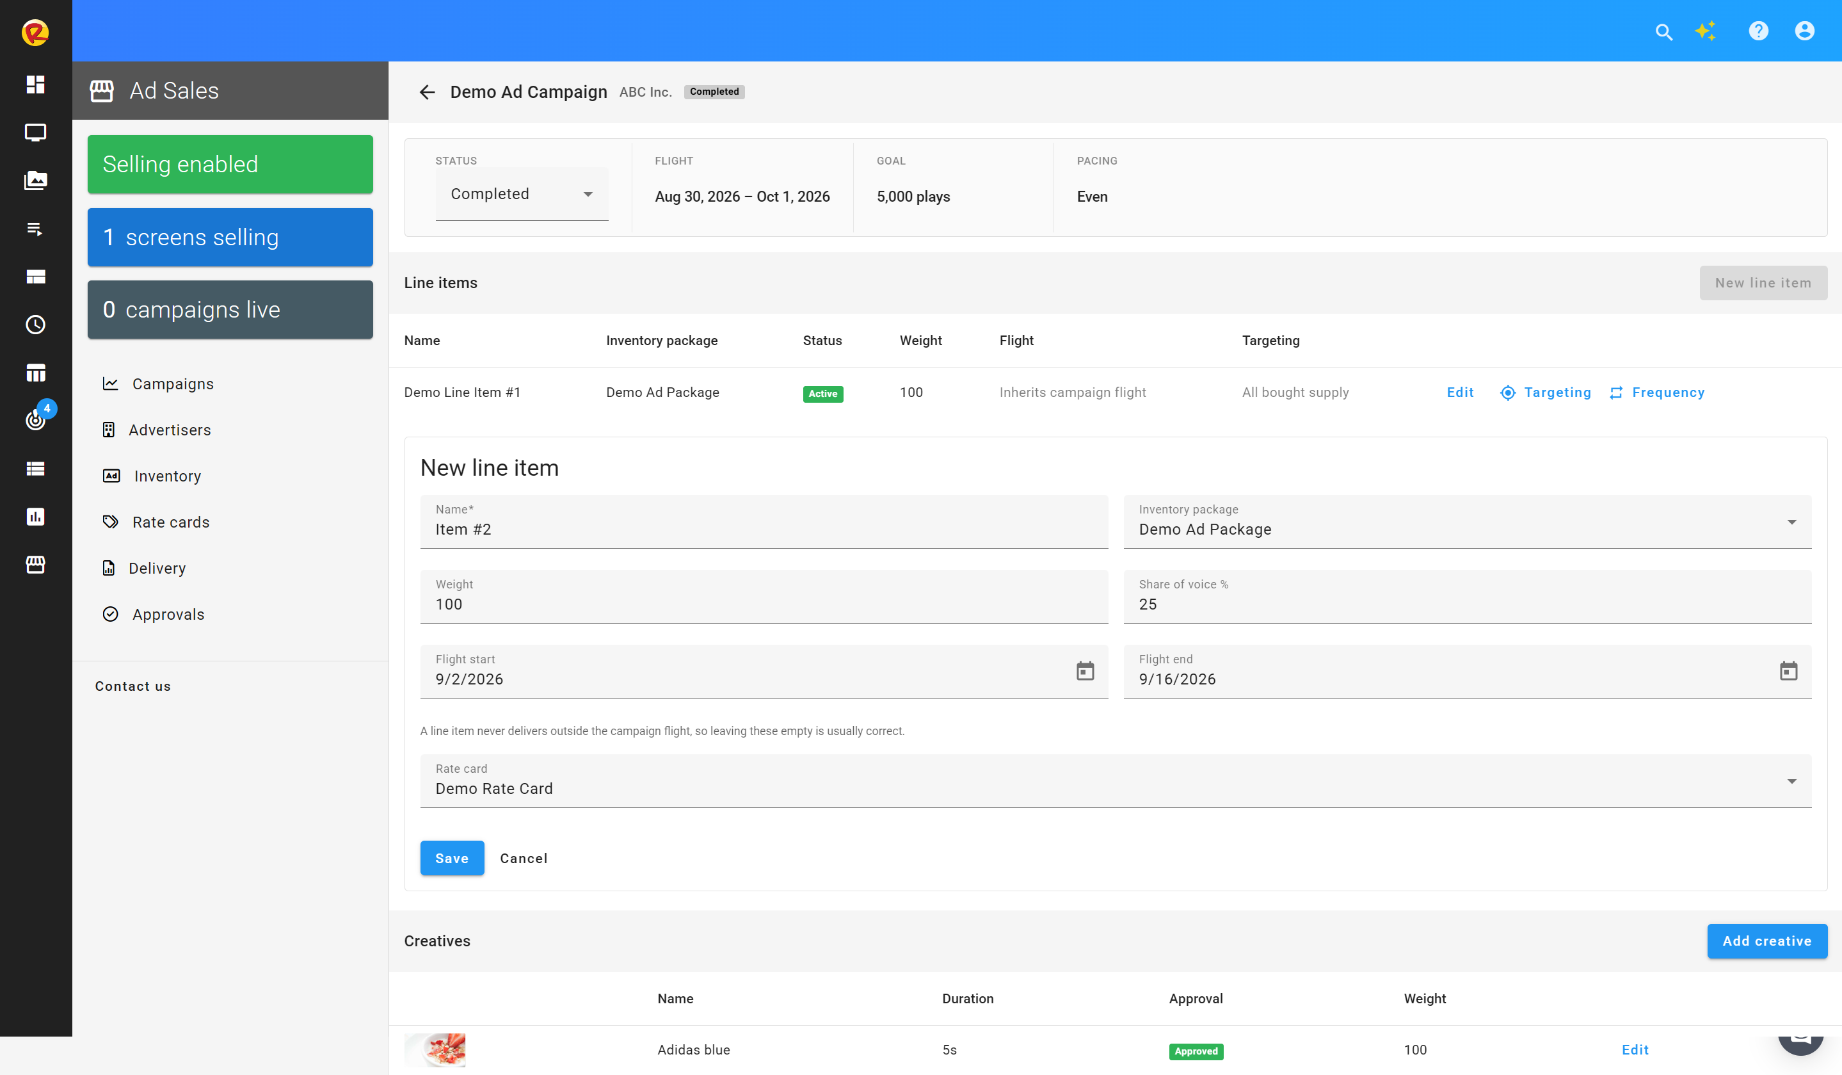
Task: Open Targeting for Demo Line Item #1
Action: pyautogui.click(x=1545, y=392)
